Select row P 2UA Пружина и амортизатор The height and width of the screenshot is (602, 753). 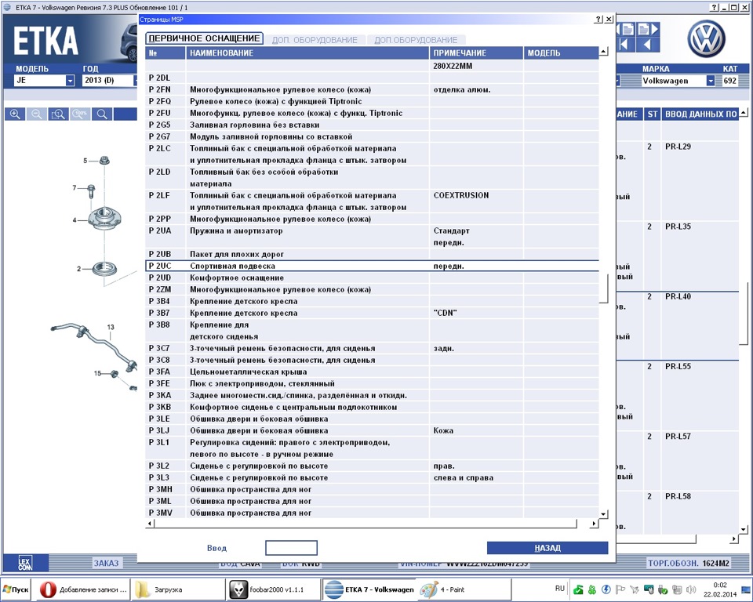point(372,236)
